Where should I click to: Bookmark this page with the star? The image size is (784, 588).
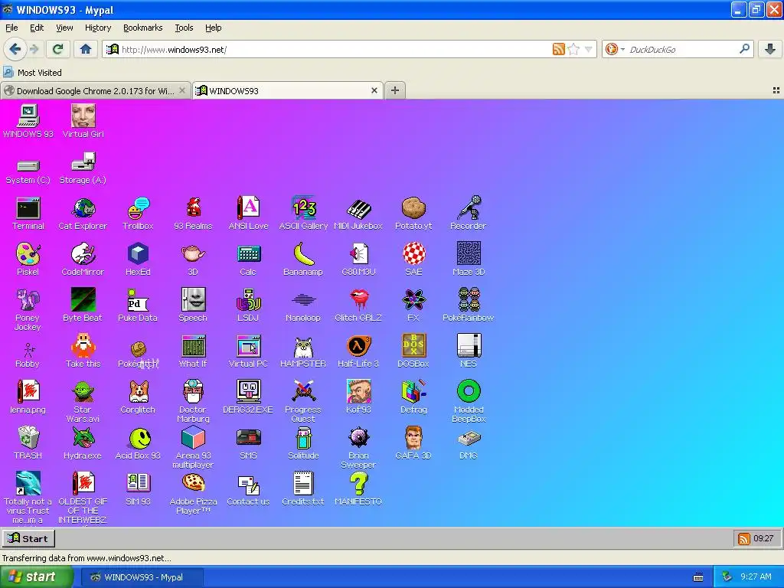(x=574, y=49)
